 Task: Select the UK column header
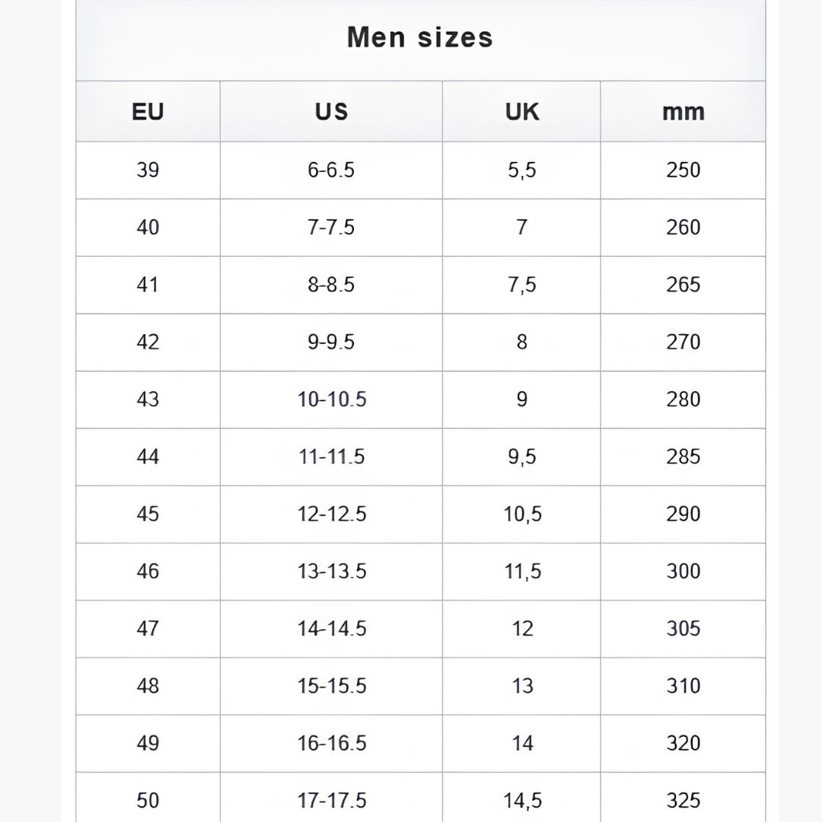(521, 112)
